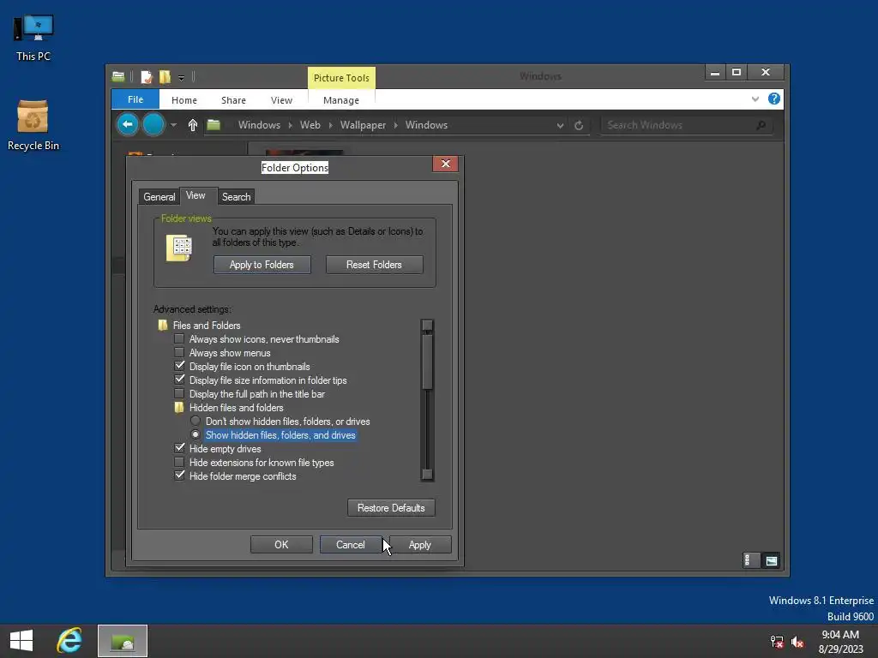Click the folder icon in address bar
The width and height of the screenshot is (878, 658).
pyautogui.click(x=213, y=124)
